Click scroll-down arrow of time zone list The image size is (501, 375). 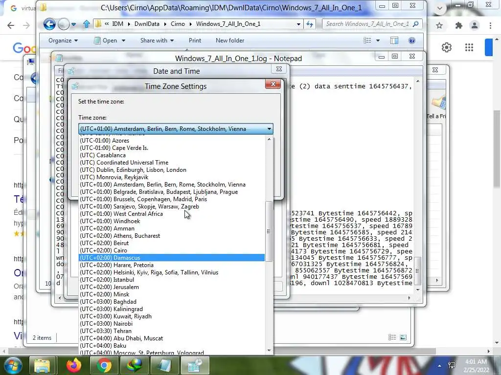pyautogui.click(x=269, y=350)
